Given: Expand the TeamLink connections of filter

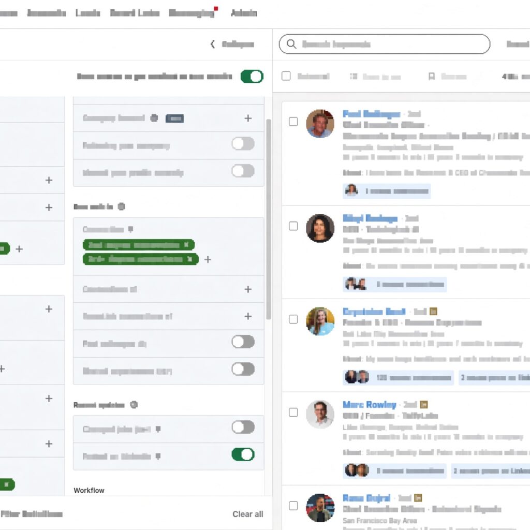Looking at the screenshot, I should [169, 316].
